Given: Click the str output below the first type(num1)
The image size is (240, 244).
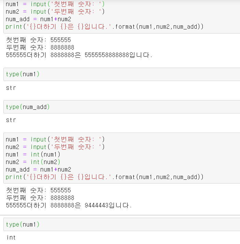Looking at the screenshot, I should click(11, 88).
